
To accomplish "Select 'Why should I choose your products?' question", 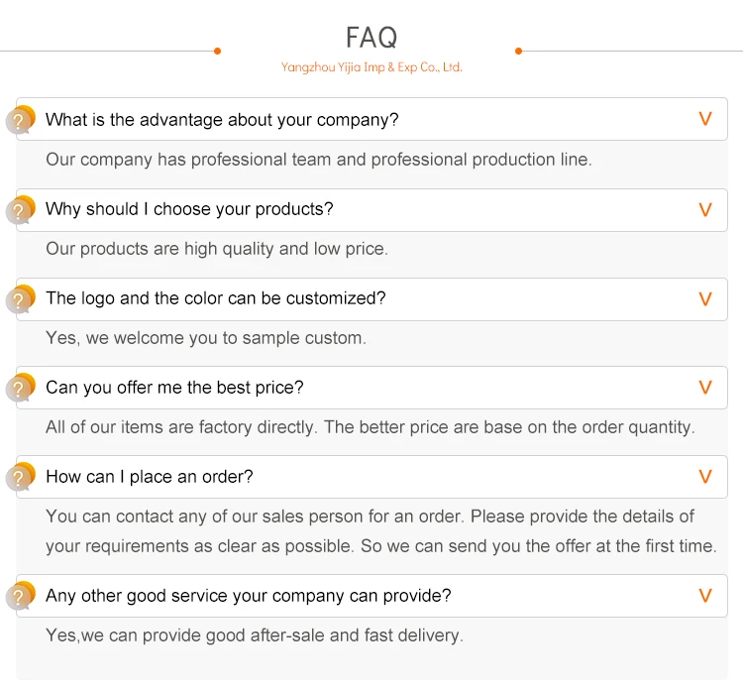I will click(189, 209).
